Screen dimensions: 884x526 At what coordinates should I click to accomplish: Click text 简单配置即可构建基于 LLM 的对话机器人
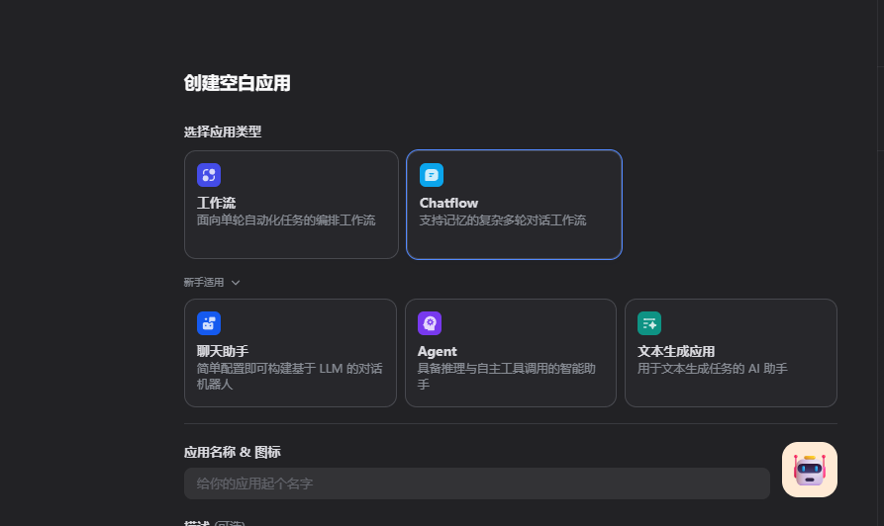289,376
